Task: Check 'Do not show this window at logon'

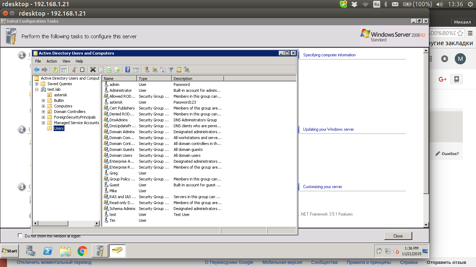Action: coord(20,236)
